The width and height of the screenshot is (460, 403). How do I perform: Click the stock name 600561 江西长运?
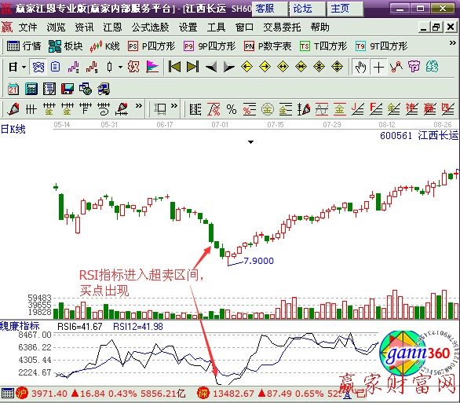coord(419,135)
